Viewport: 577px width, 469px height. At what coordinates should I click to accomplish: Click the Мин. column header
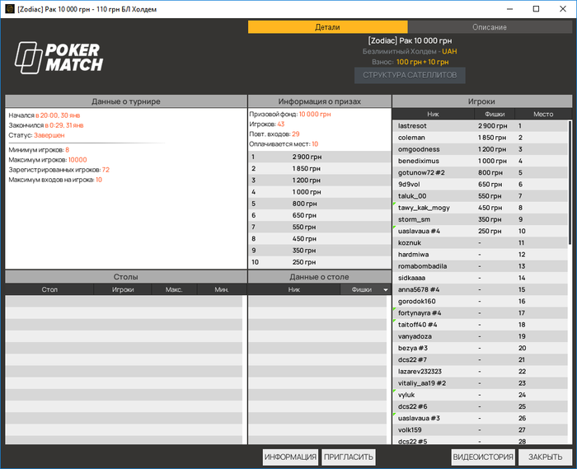click(222, 289)
